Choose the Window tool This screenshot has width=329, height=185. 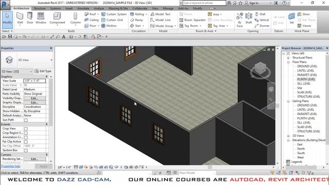pos(41,18)
